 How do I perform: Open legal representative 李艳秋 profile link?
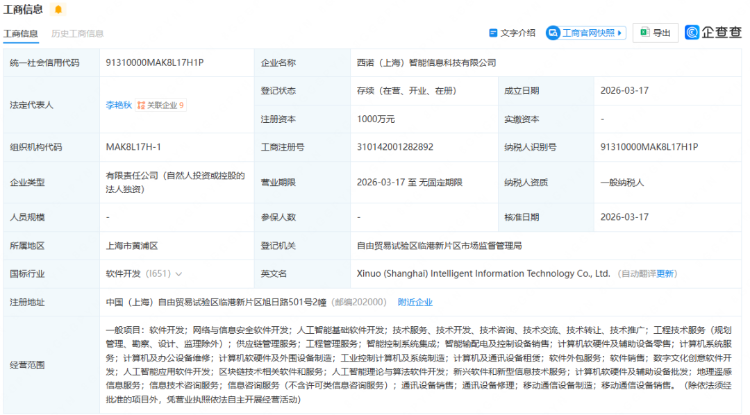[x=118, y=105]
